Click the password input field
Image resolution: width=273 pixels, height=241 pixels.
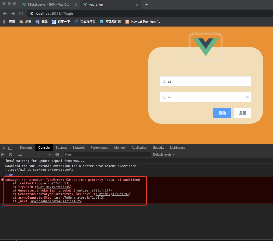[206, 97]
